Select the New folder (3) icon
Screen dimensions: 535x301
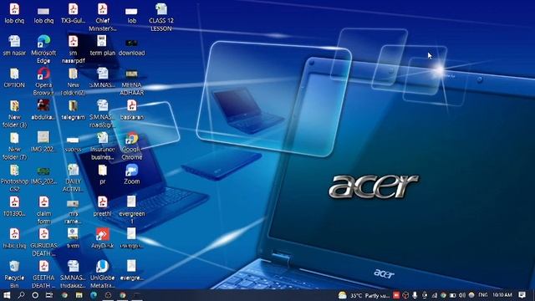click(x=14, y=114)
